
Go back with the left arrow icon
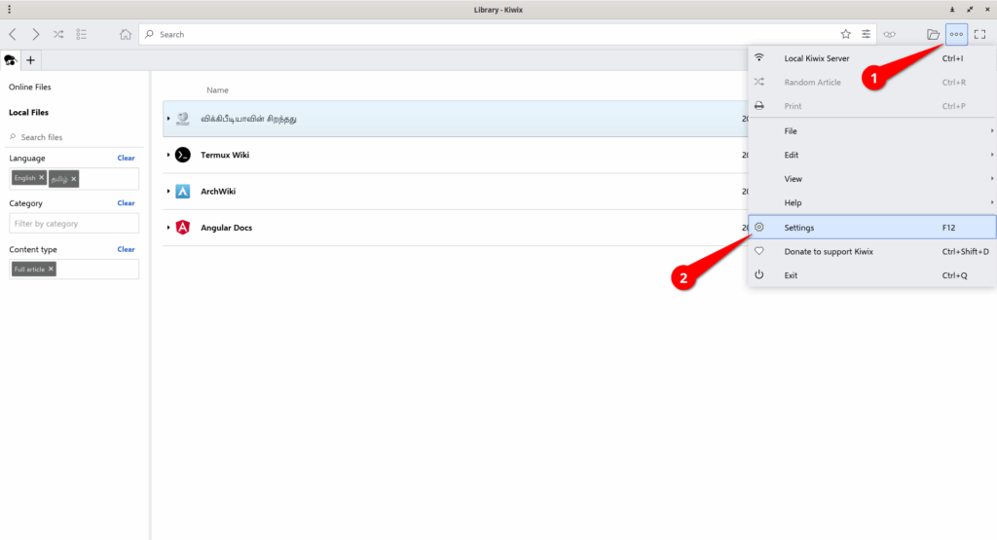tap(13, 34)
